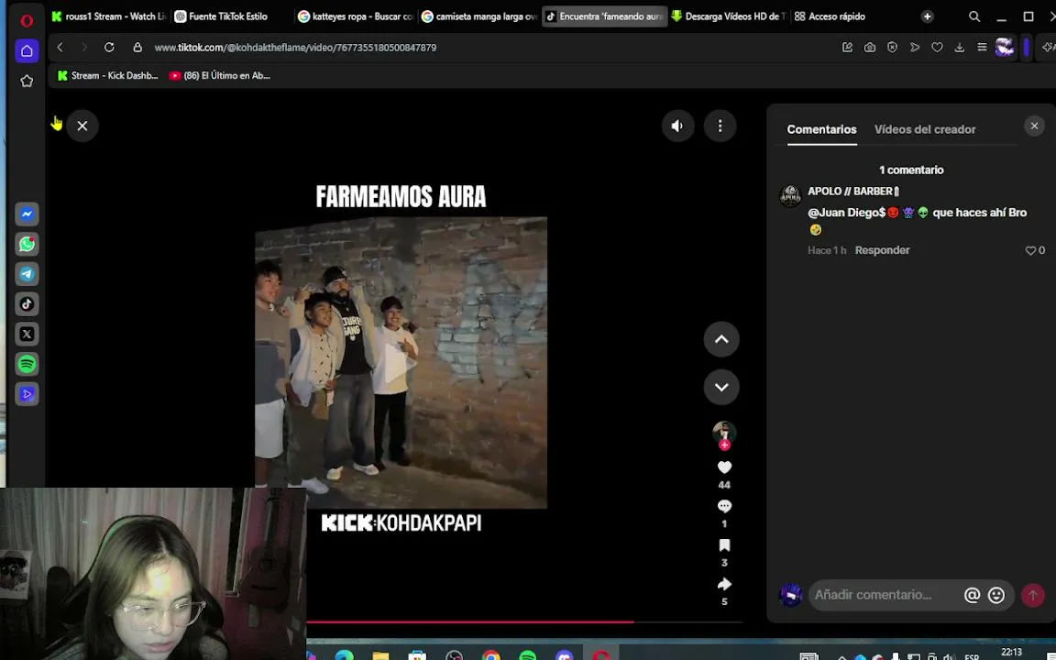1056x660 pixels.
Task: Open Discord from the taskbar
Action: click(x=565, y=655)
